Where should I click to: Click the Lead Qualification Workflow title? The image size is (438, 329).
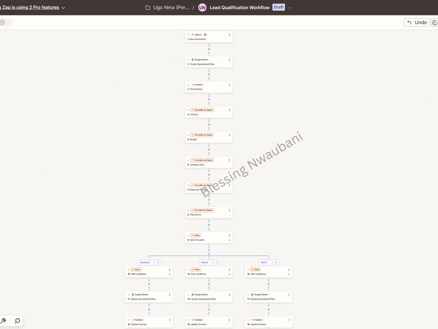[x=240, y=7]
